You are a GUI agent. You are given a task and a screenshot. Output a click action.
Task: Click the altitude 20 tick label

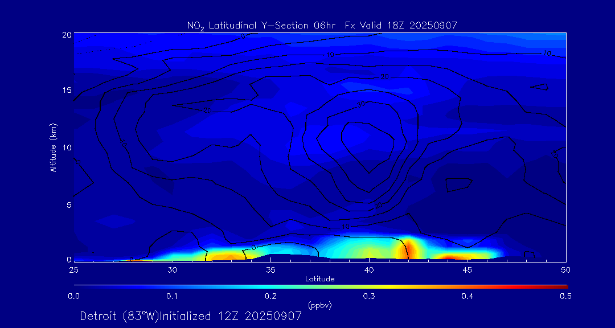66,34
